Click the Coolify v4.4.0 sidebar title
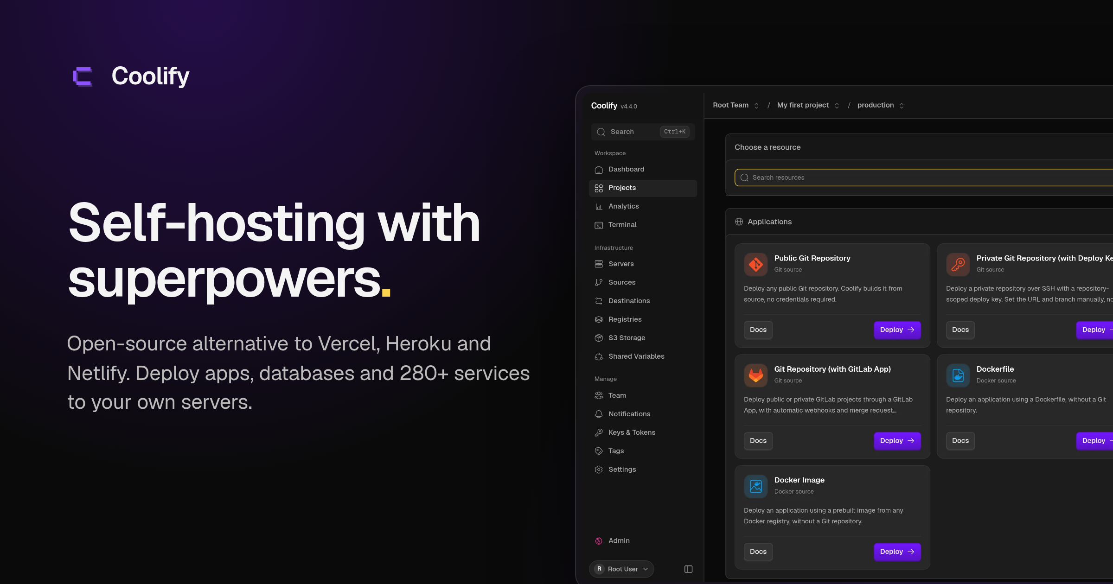Image resolution: width=1113 pixels, height=584 pixels. click(614, 106)
